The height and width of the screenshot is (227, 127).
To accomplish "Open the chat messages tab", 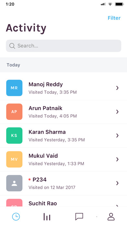I will pos(79,217).
